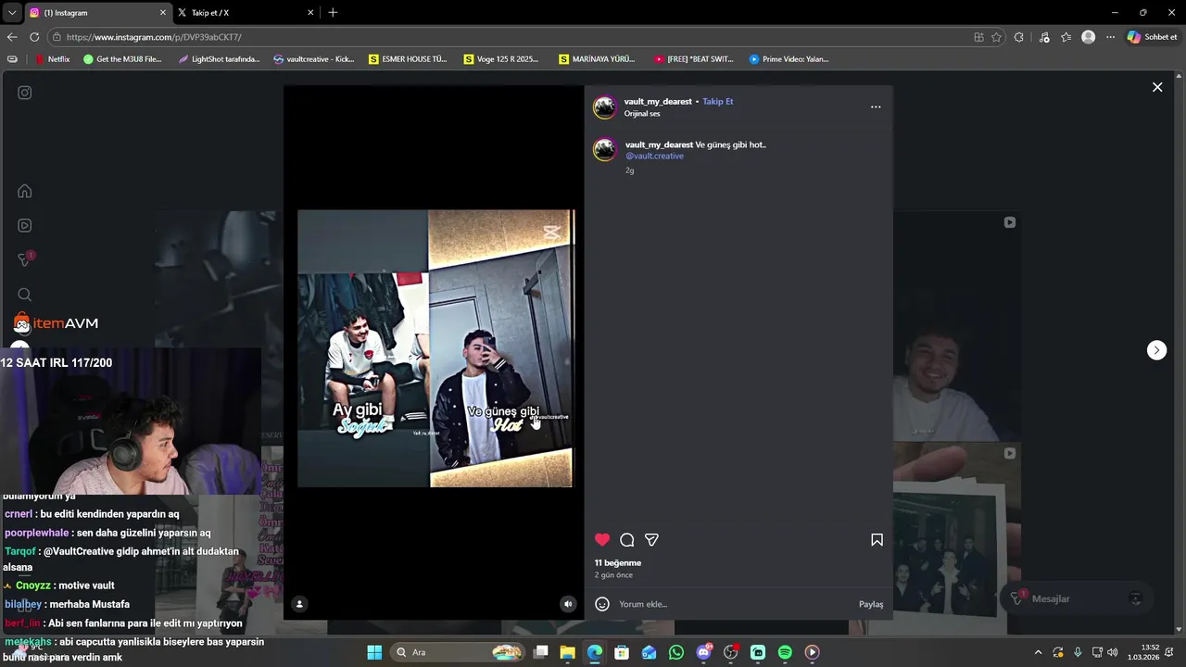Open '[FREE] *BEAT SWIT...' bookmark
The width and height of the screenshot is (1186, 667).
click(x=694, y=59)
